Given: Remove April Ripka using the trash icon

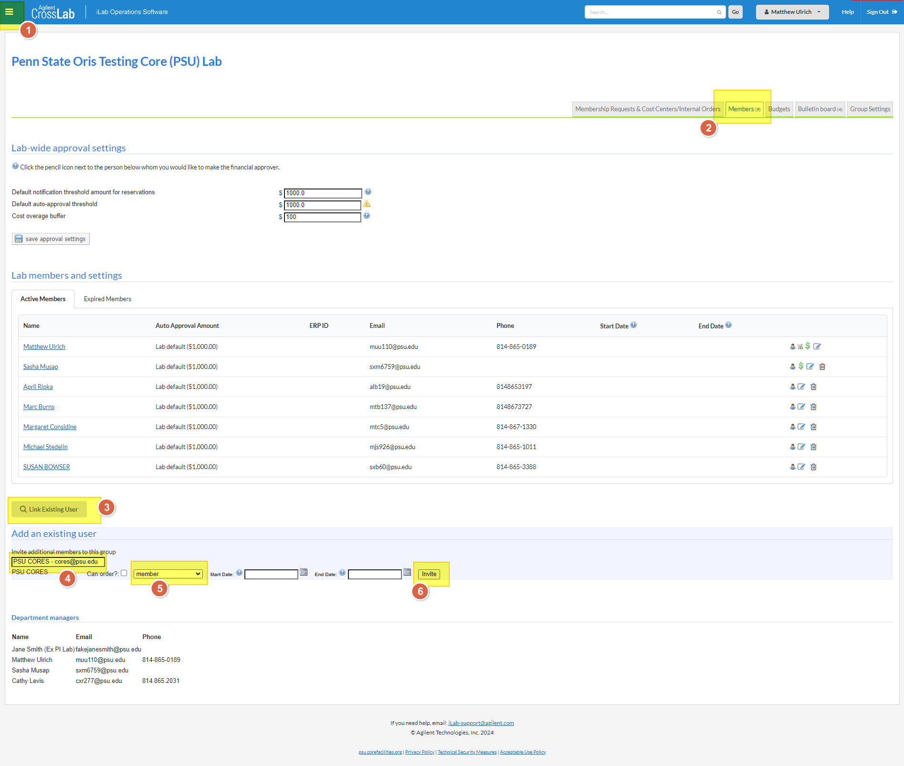Looking at the screenshot, I should tap(814, 387).
